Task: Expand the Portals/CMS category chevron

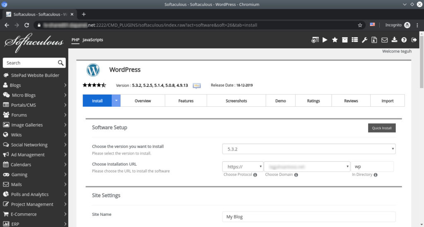Action: (x=65, y=105)
